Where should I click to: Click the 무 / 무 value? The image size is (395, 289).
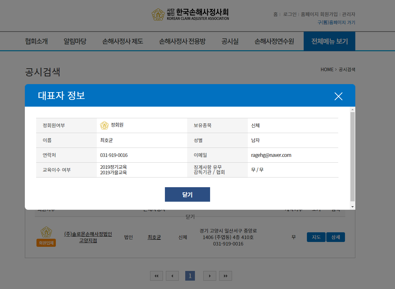click(x=257, y=170)
